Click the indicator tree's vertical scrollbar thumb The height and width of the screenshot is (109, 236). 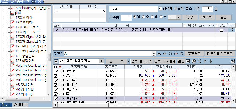pos(48,57)
